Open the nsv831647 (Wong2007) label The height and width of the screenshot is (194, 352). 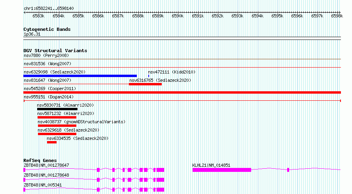47,80
